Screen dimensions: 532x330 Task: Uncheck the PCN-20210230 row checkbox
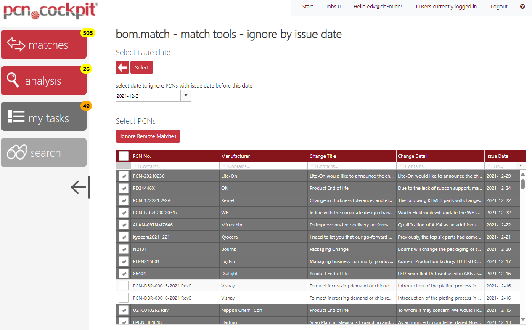[x=124, y=176]
